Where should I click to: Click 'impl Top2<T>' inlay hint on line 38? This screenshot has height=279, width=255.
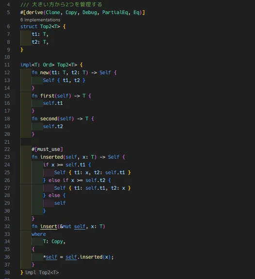pos(42,272)
